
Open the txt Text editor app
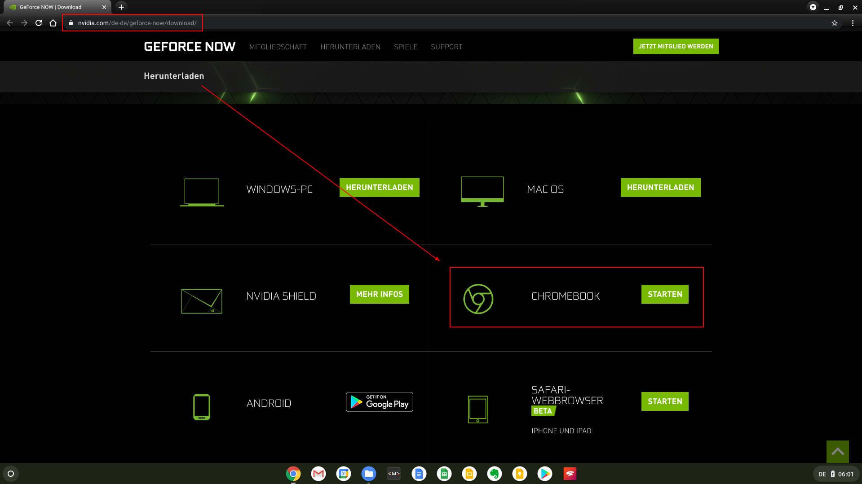[394, 474]
